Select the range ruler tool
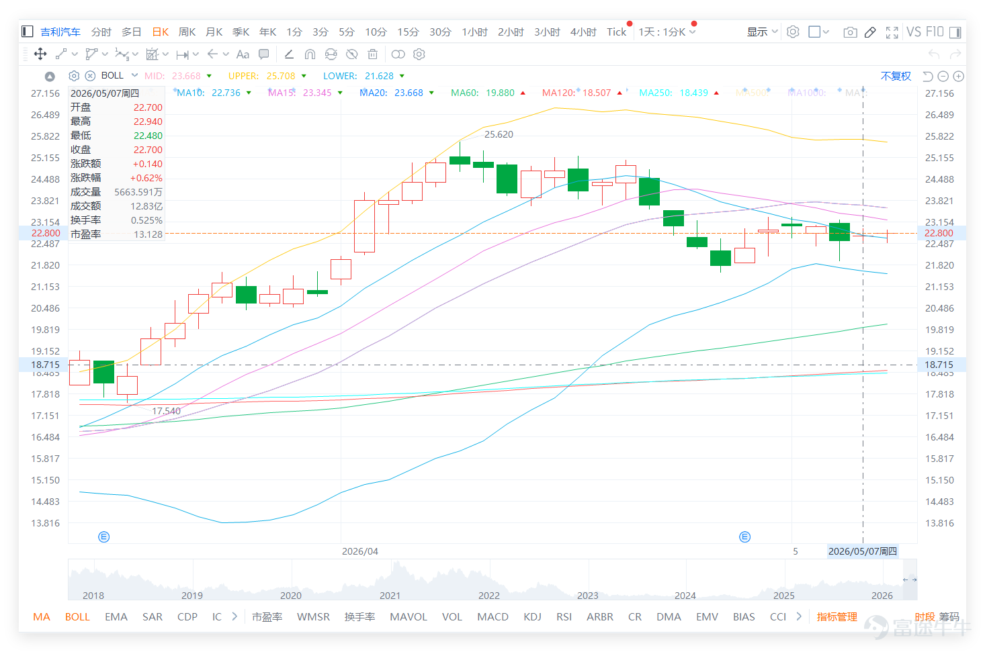The height and width of the screenshot is (652, 985). [182, 54]
